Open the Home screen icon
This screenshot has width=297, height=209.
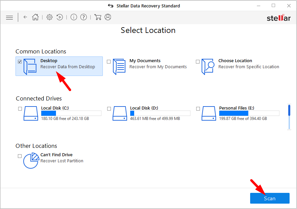pyautogui.click(x=35, y=17)
